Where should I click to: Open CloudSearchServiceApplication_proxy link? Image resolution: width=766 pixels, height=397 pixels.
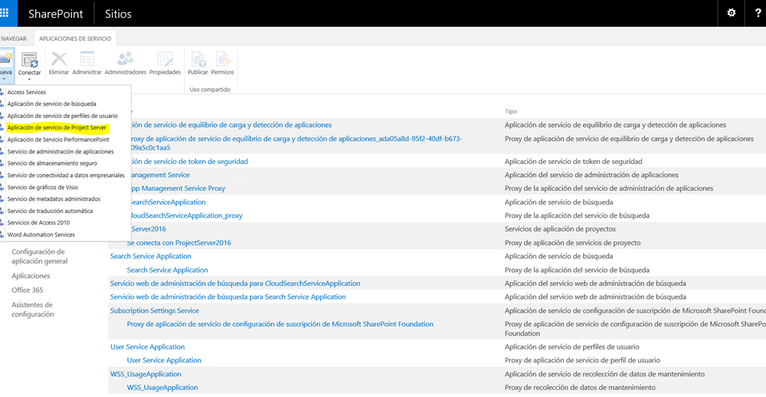coord(187,215)
